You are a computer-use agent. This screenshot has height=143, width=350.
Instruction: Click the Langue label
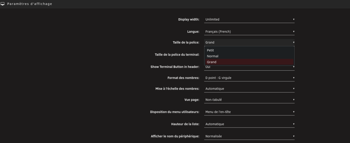click(x=193, y=32)
